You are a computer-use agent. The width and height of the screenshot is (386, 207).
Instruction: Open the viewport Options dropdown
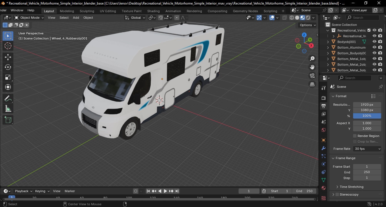pyautogui.click(x=308, y=25)
